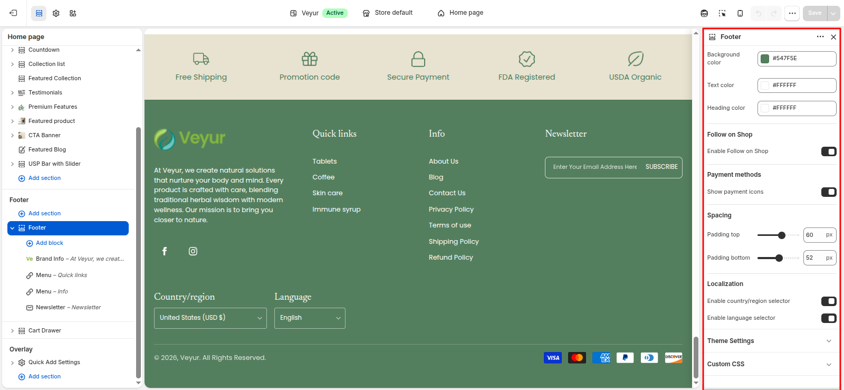
Task: Collapse the Footer section chevron
Action: [x=12, y=228]
